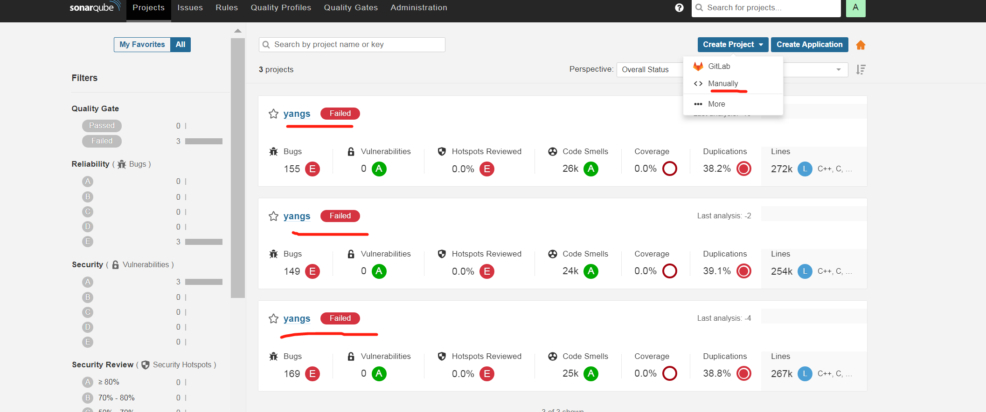
Task: Filter Reliability by rating E
Action: pos(87,242)
